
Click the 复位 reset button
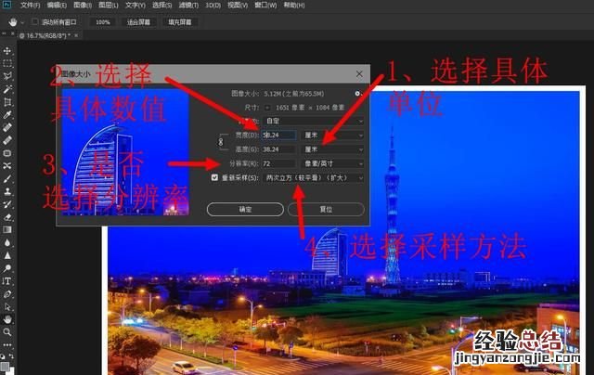click(x=326, y=210)
